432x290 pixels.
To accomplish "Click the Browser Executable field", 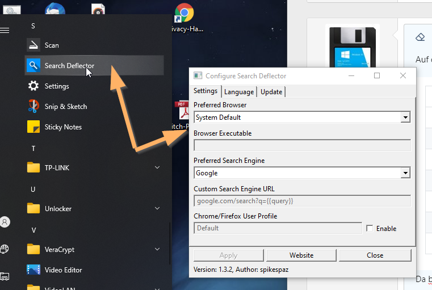I will pyautogui.click(x=302, y=145).
